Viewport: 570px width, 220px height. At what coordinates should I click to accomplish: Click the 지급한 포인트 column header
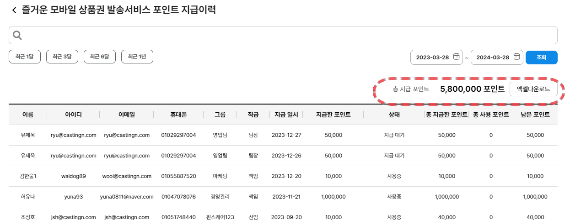coord(333,115)
